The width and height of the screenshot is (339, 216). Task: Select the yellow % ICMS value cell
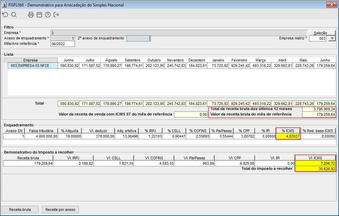coord(288,136)
